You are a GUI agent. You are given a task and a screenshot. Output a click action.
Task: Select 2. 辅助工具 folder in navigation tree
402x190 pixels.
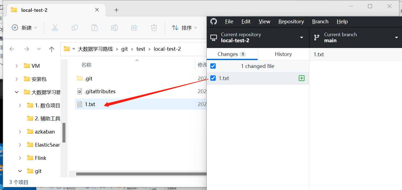(x=43, y=118)
